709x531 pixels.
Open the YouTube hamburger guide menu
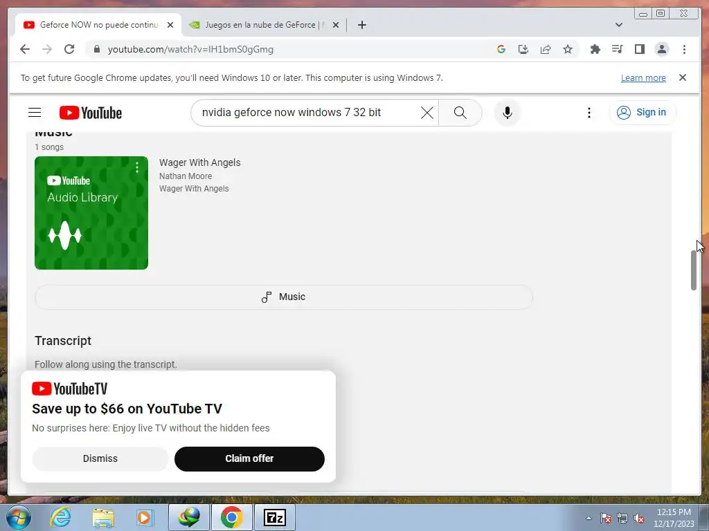(35, 113)
